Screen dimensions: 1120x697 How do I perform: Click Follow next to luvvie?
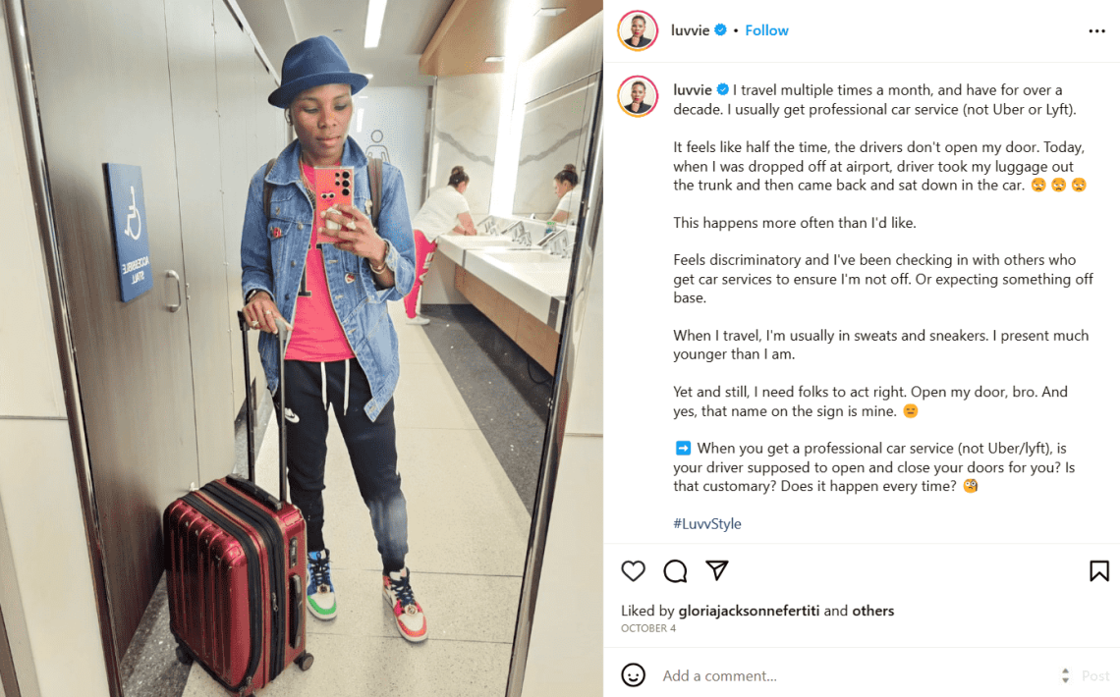pyautogui.click(x=766, y=30)
